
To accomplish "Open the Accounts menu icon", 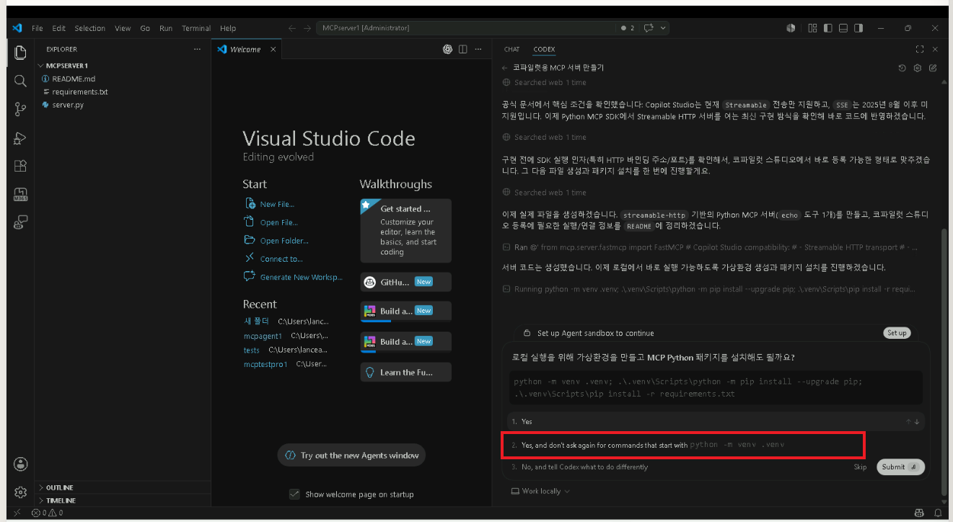I will click(x=20, y=464).
